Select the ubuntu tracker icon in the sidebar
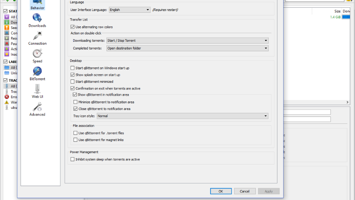This screenshot has width=355, height=200. coord(7,108)
